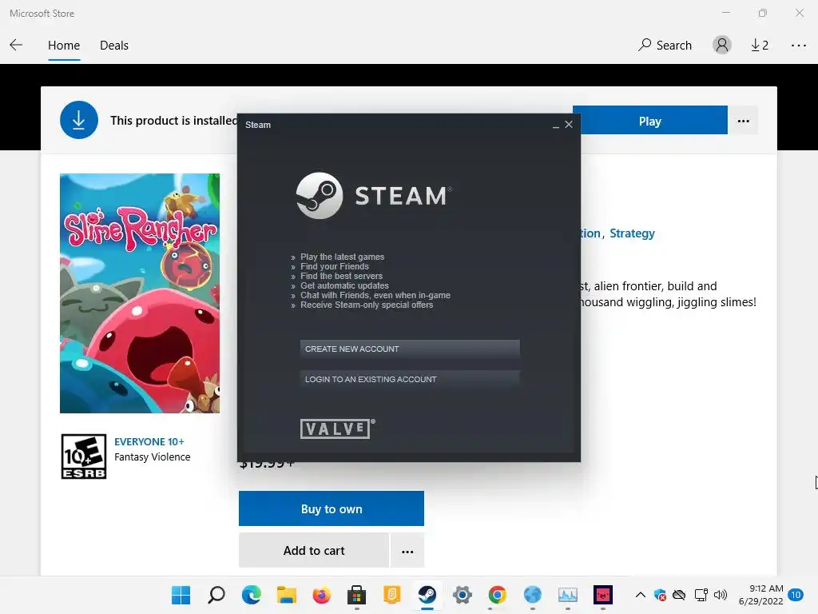818x614 pixels.
Task: Open more options beside Add to cart
Action: pyautogui.click(x=407, y=550)
